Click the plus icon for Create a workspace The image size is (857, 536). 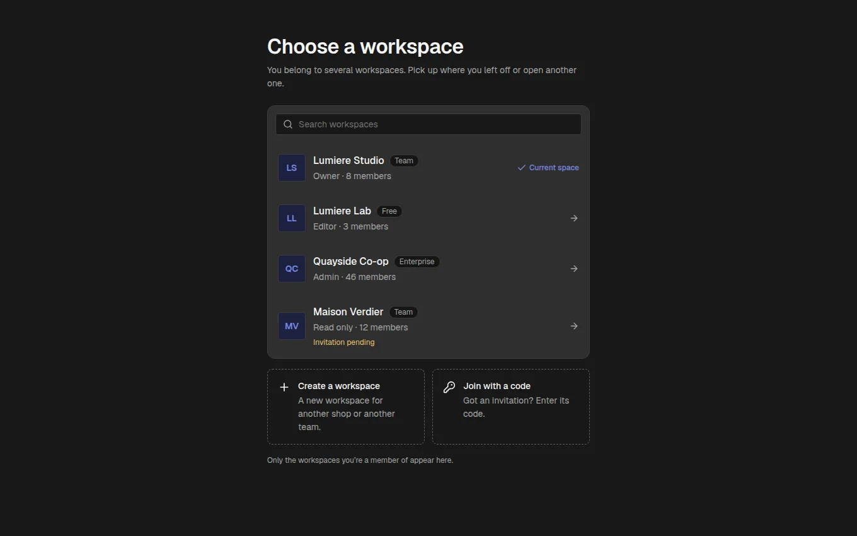pos(284,387)
